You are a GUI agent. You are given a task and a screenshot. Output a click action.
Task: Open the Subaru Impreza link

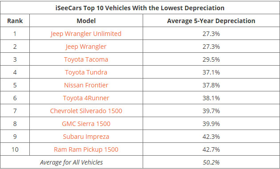tap(86, 137)
